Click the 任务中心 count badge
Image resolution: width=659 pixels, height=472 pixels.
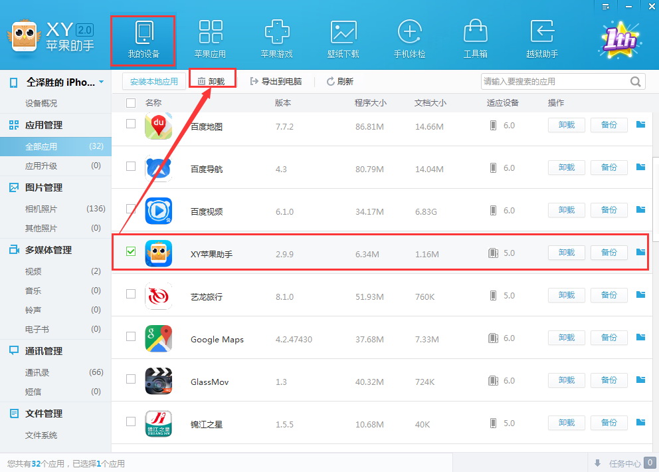tap(650, 463)
